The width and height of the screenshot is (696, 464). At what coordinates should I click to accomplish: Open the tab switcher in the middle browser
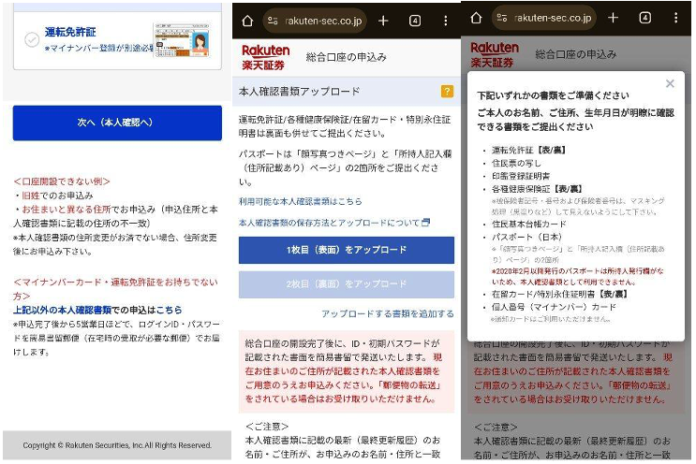[415, 21]
